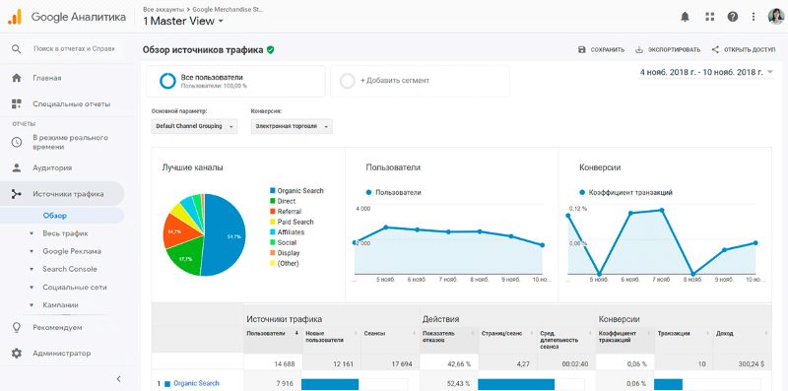The image size is (788, 391).
Task: Open the Администратор section
Action: (62, 354)
